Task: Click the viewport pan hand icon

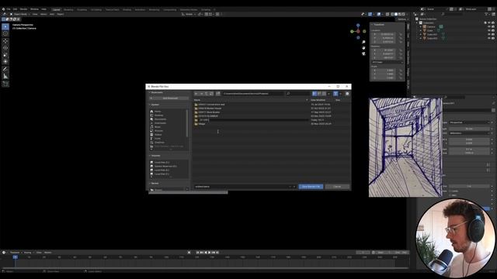Action: [363, 48]
